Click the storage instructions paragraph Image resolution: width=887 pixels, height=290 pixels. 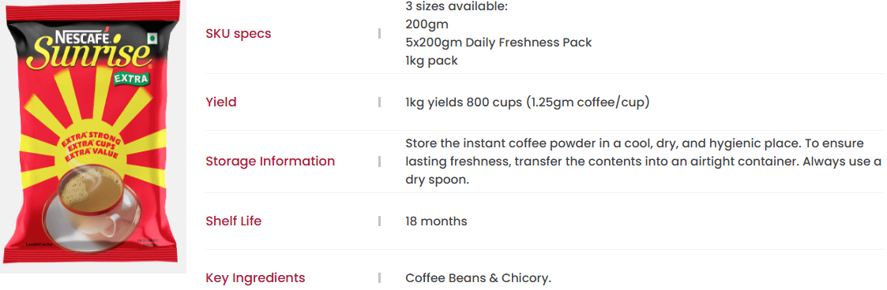pos(643,162)
